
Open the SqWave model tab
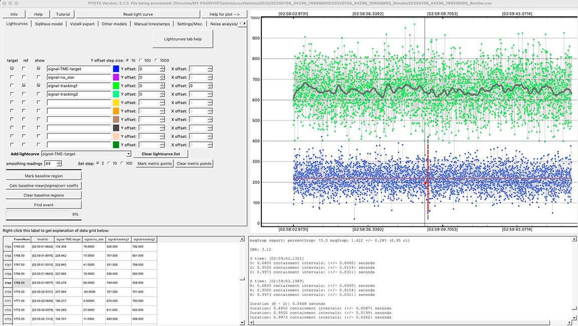tap(49, 24)
